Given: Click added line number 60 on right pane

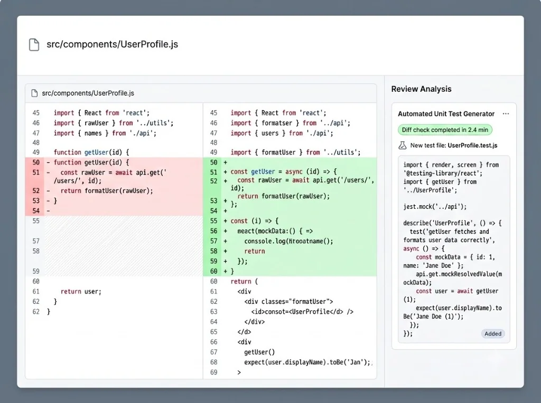Looking at the screenshot, I should pyautogui.click(x=213, y=272).
